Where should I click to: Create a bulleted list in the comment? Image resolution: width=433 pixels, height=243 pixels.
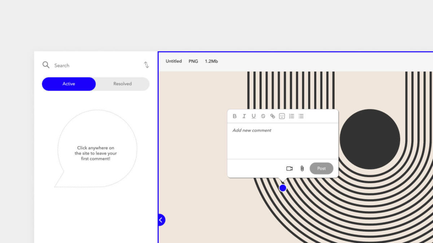tap(301, 116)
